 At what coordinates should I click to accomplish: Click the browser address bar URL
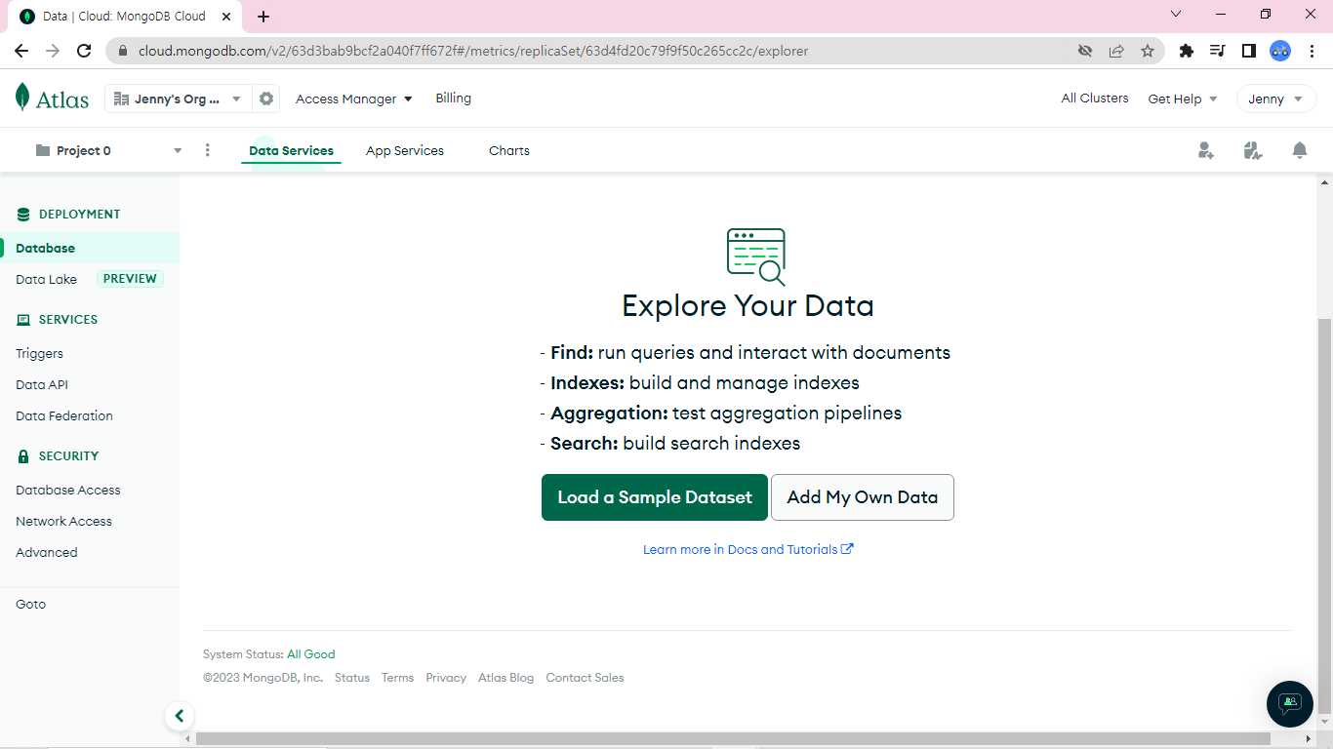point(473,51)
